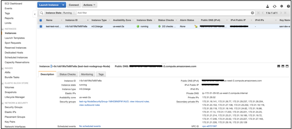Open Snapshots in the sidebar
This screenshot has width=292, height=129.
[11, 92]
